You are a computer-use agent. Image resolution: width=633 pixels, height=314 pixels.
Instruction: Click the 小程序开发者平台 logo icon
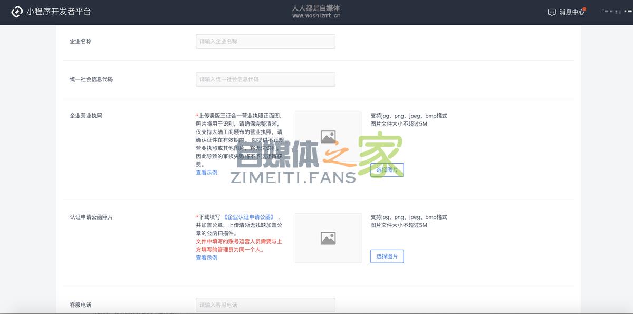click(15, 11)
